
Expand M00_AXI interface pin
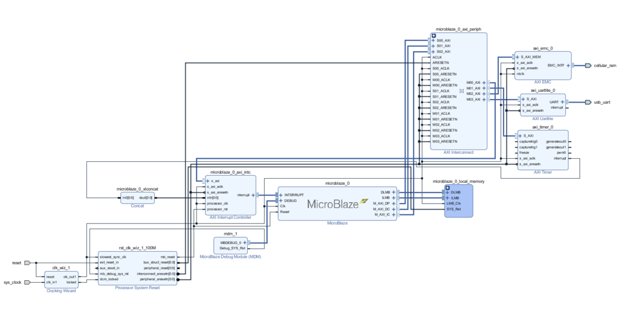click(484, 83)
